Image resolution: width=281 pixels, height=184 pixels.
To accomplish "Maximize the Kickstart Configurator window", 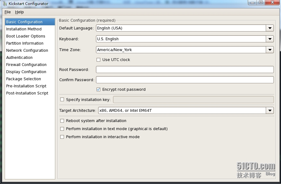I will pyautogui.click(x=261, y=2).
